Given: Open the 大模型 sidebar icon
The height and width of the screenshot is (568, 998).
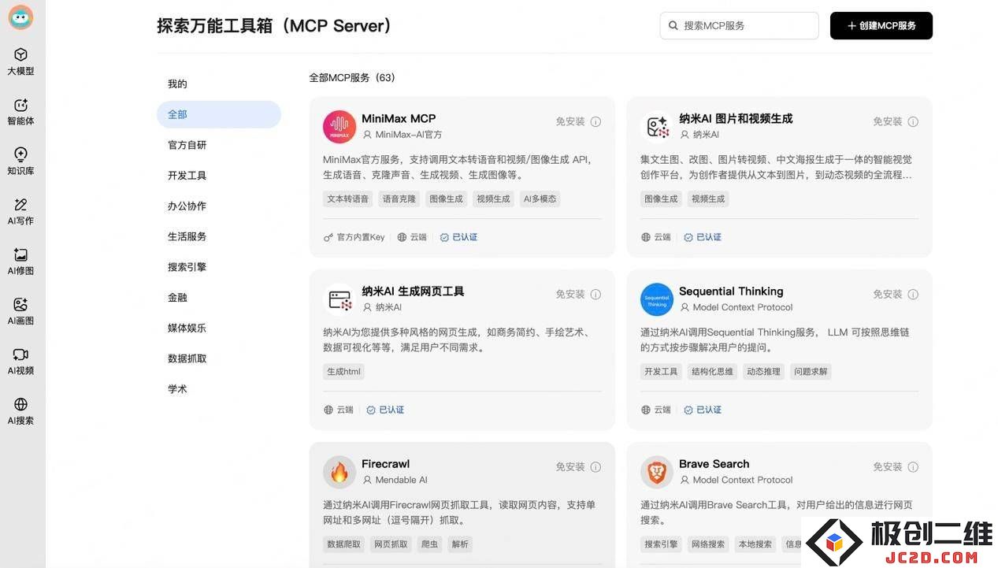Looking at the screenshot, I should click(x=21, y=54).
